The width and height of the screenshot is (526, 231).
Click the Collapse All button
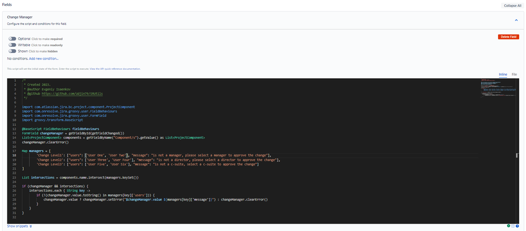(512, 6)
